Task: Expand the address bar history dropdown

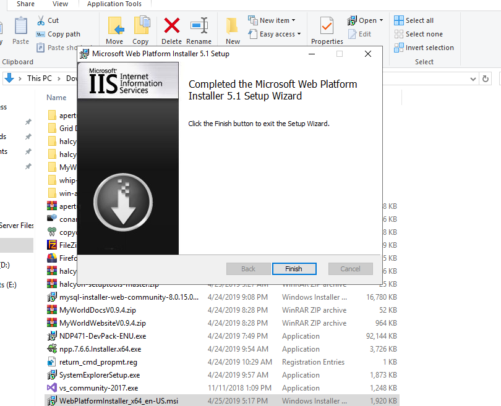Action: coord(473,79)
